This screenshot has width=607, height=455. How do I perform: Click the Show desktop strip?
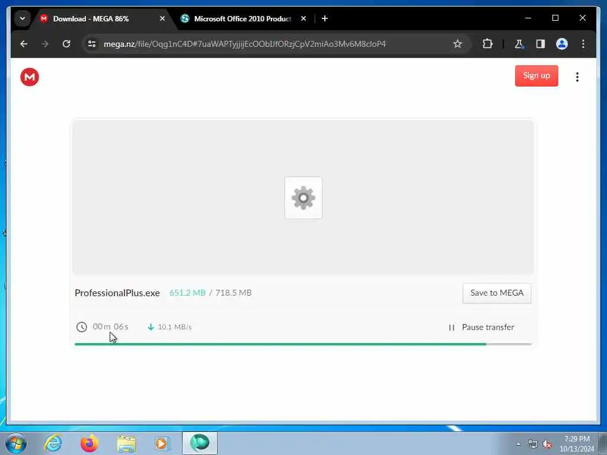click(602, 444)
